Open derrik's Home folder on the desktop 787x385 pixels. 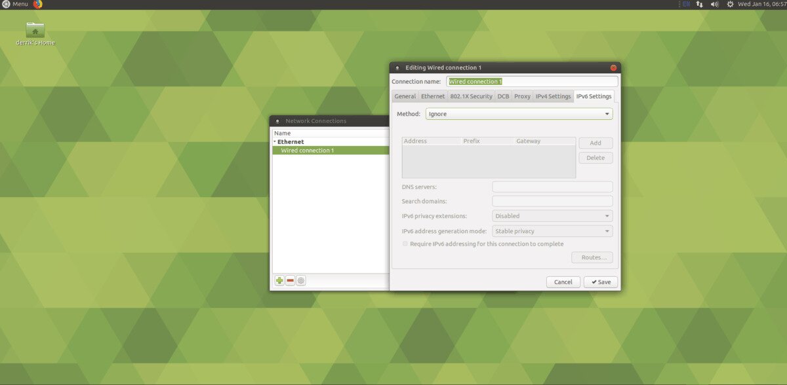(x=35, y=30)
